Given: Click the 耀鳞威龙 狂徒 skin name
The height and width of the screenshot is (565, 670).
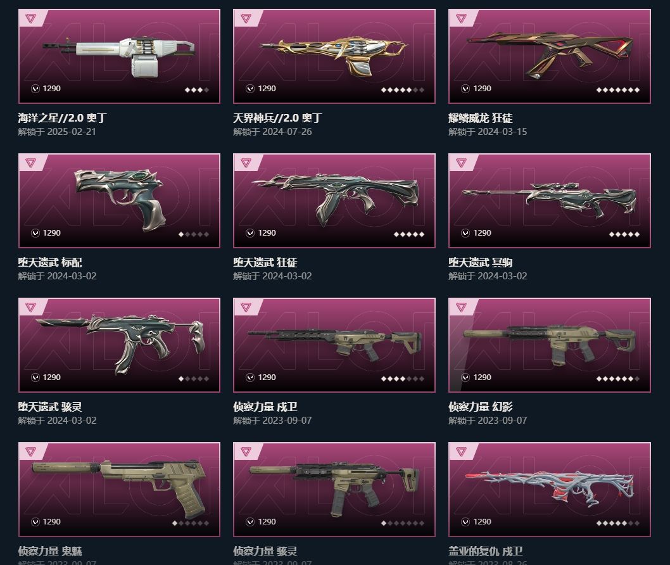Looking at the screenshot, I should click(480, 118).
